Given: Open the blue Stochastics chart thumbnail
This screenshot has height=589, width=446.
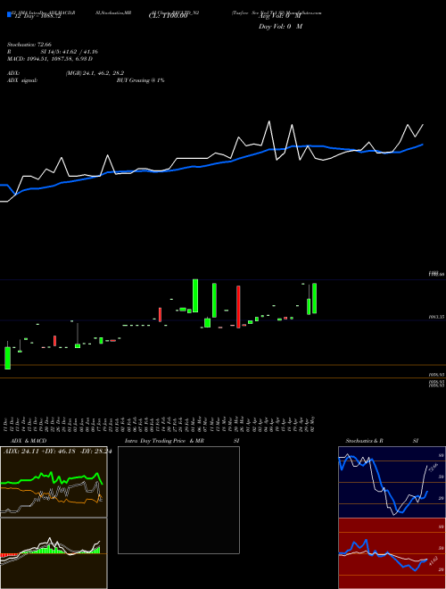Looking at the screenshot, I should click(392, 482).
